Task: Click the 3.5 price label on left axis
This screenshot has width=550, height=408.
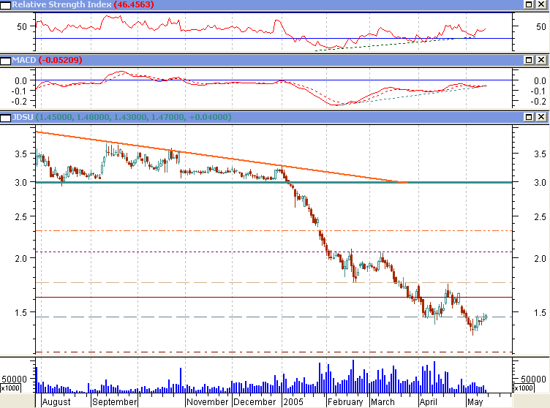Action: (x=20, y=154)
